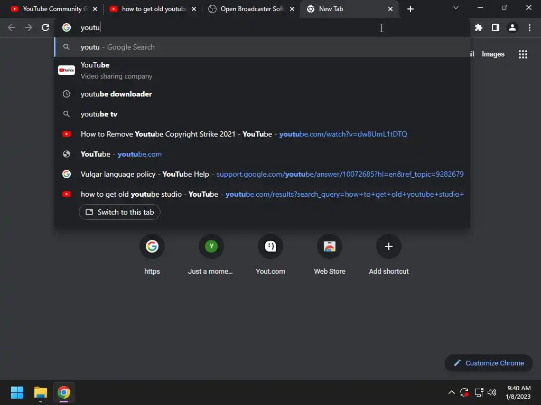541x405 pixels.
Task: Open the Yout.com shortcut
Action: click(270, 255)
